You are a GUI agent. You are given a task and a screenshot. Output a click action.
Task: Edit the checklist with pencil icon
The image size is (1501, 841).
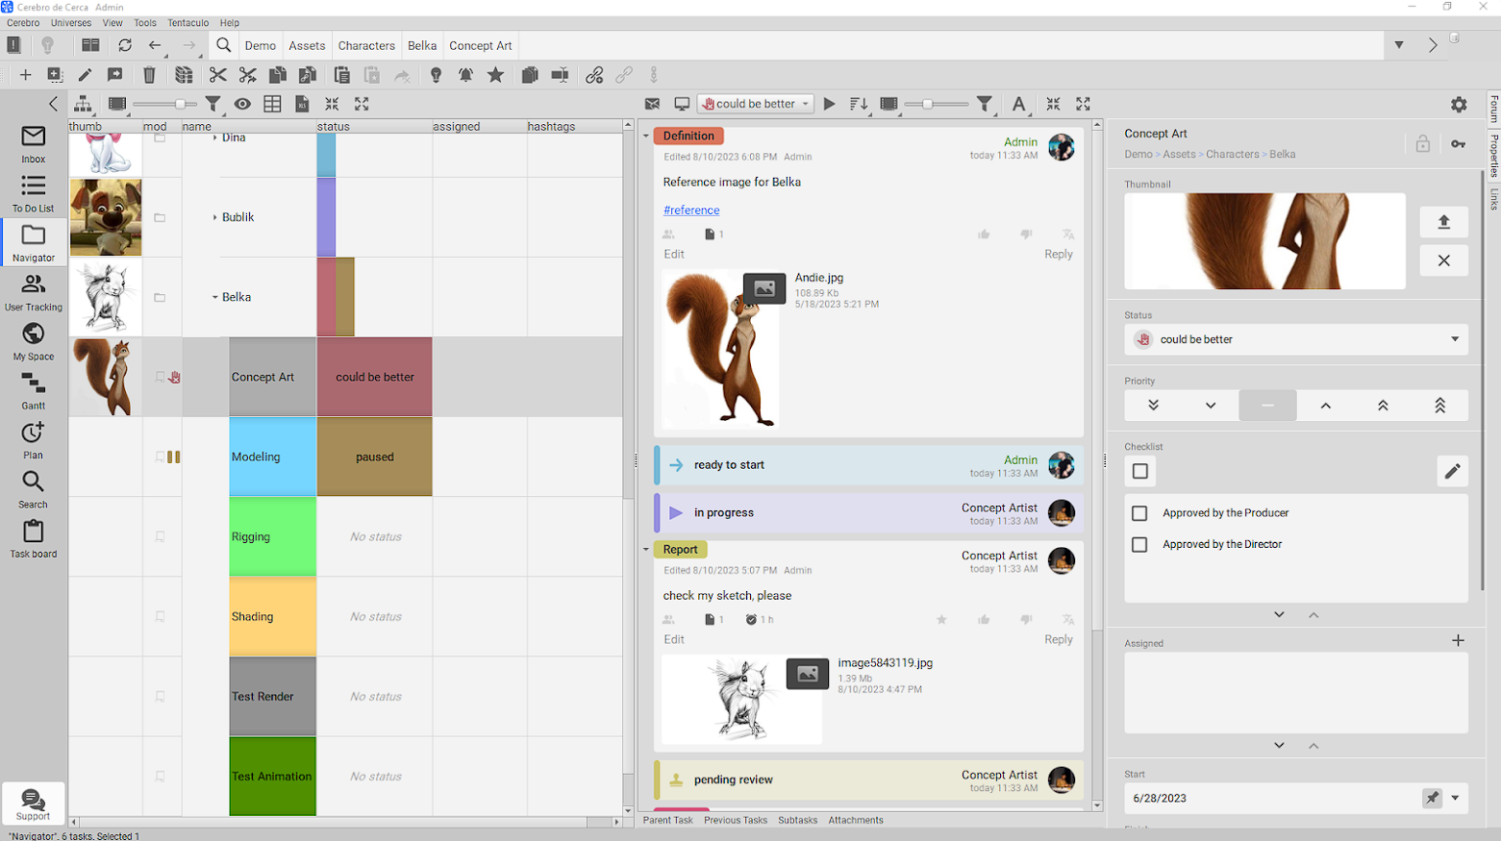coord(1452,471)
